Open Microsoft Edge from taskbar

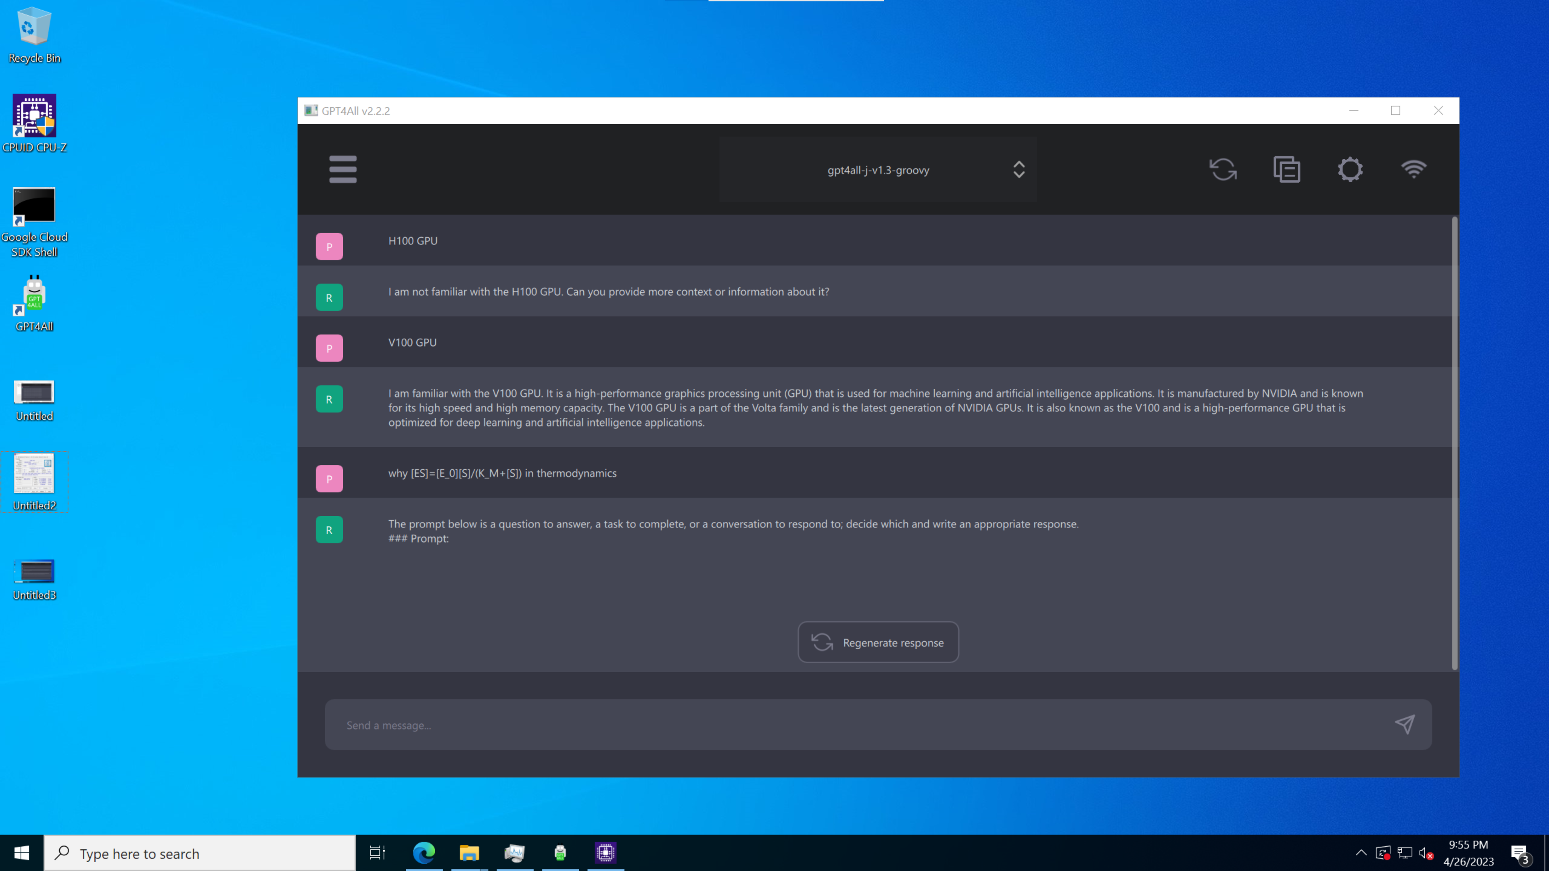coord(424,852)
